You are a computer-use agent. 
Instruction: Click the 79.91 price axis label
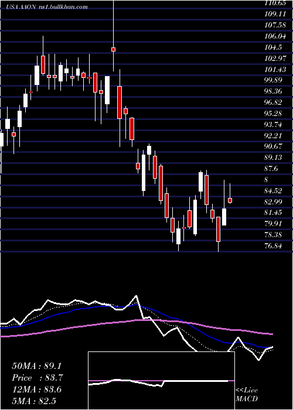274,224
